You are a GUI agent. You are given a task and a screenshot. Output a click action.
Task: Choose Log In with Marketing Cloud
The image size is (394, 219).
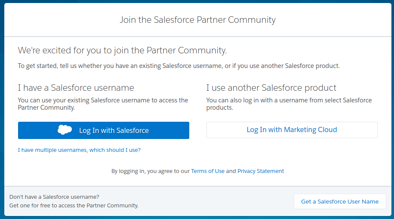(292, 130)
